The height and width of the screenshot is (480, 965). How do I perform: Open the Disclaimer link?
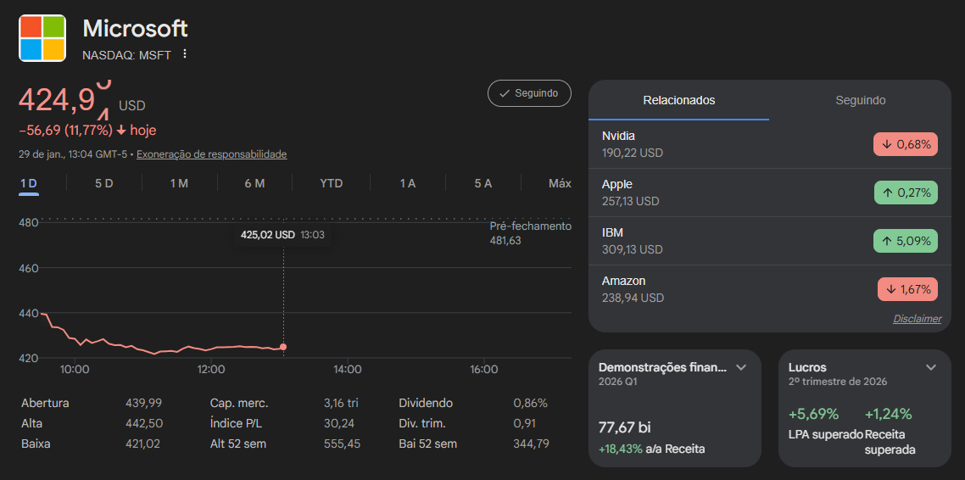point(917,319)
